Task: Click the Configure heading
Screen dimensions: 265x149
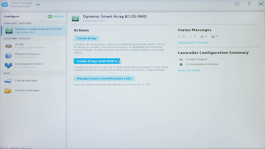Action: click(11, 16)
